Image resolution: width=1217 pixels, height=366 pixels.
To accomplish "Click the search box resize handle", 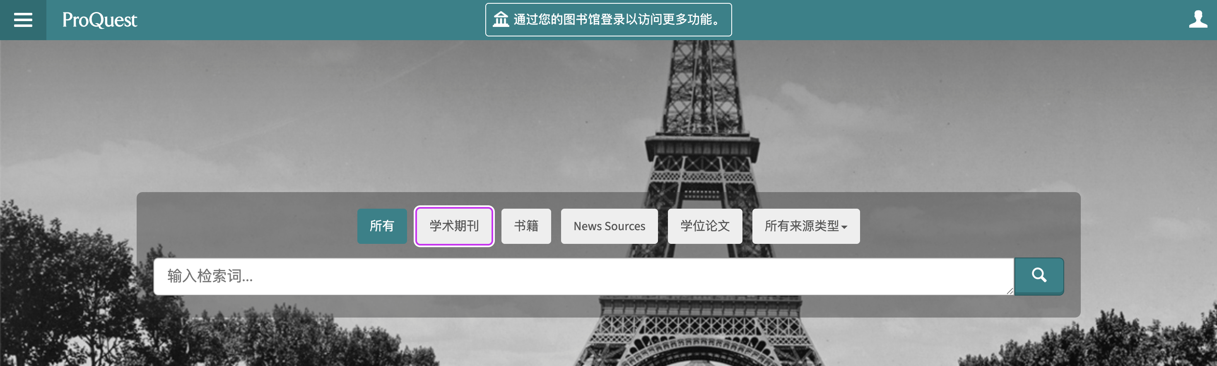I will pos(1009,291).
